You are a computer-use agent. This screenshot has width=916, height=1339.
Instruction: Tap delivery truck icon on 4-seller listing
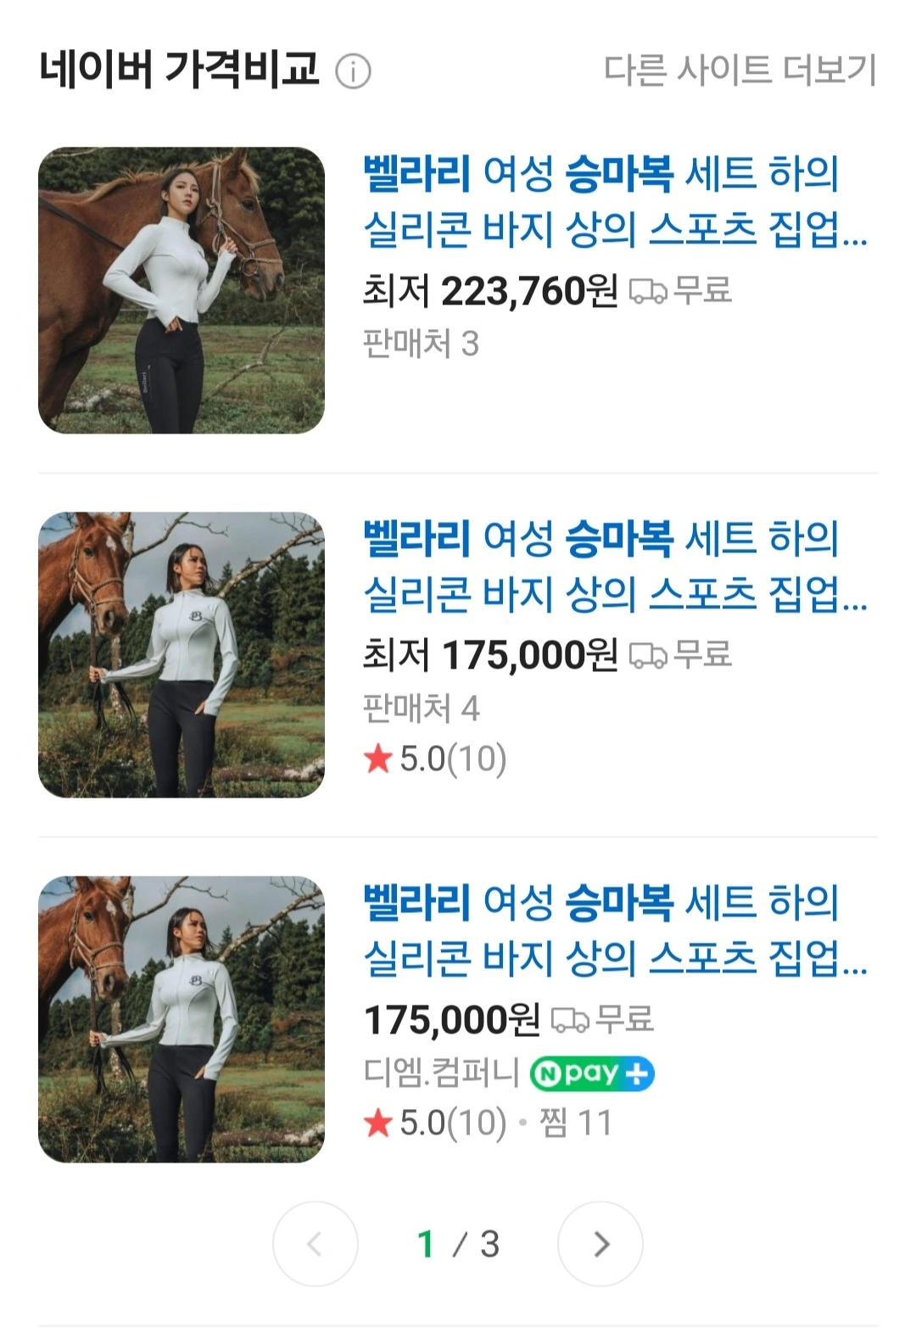(x=648, y=656)
